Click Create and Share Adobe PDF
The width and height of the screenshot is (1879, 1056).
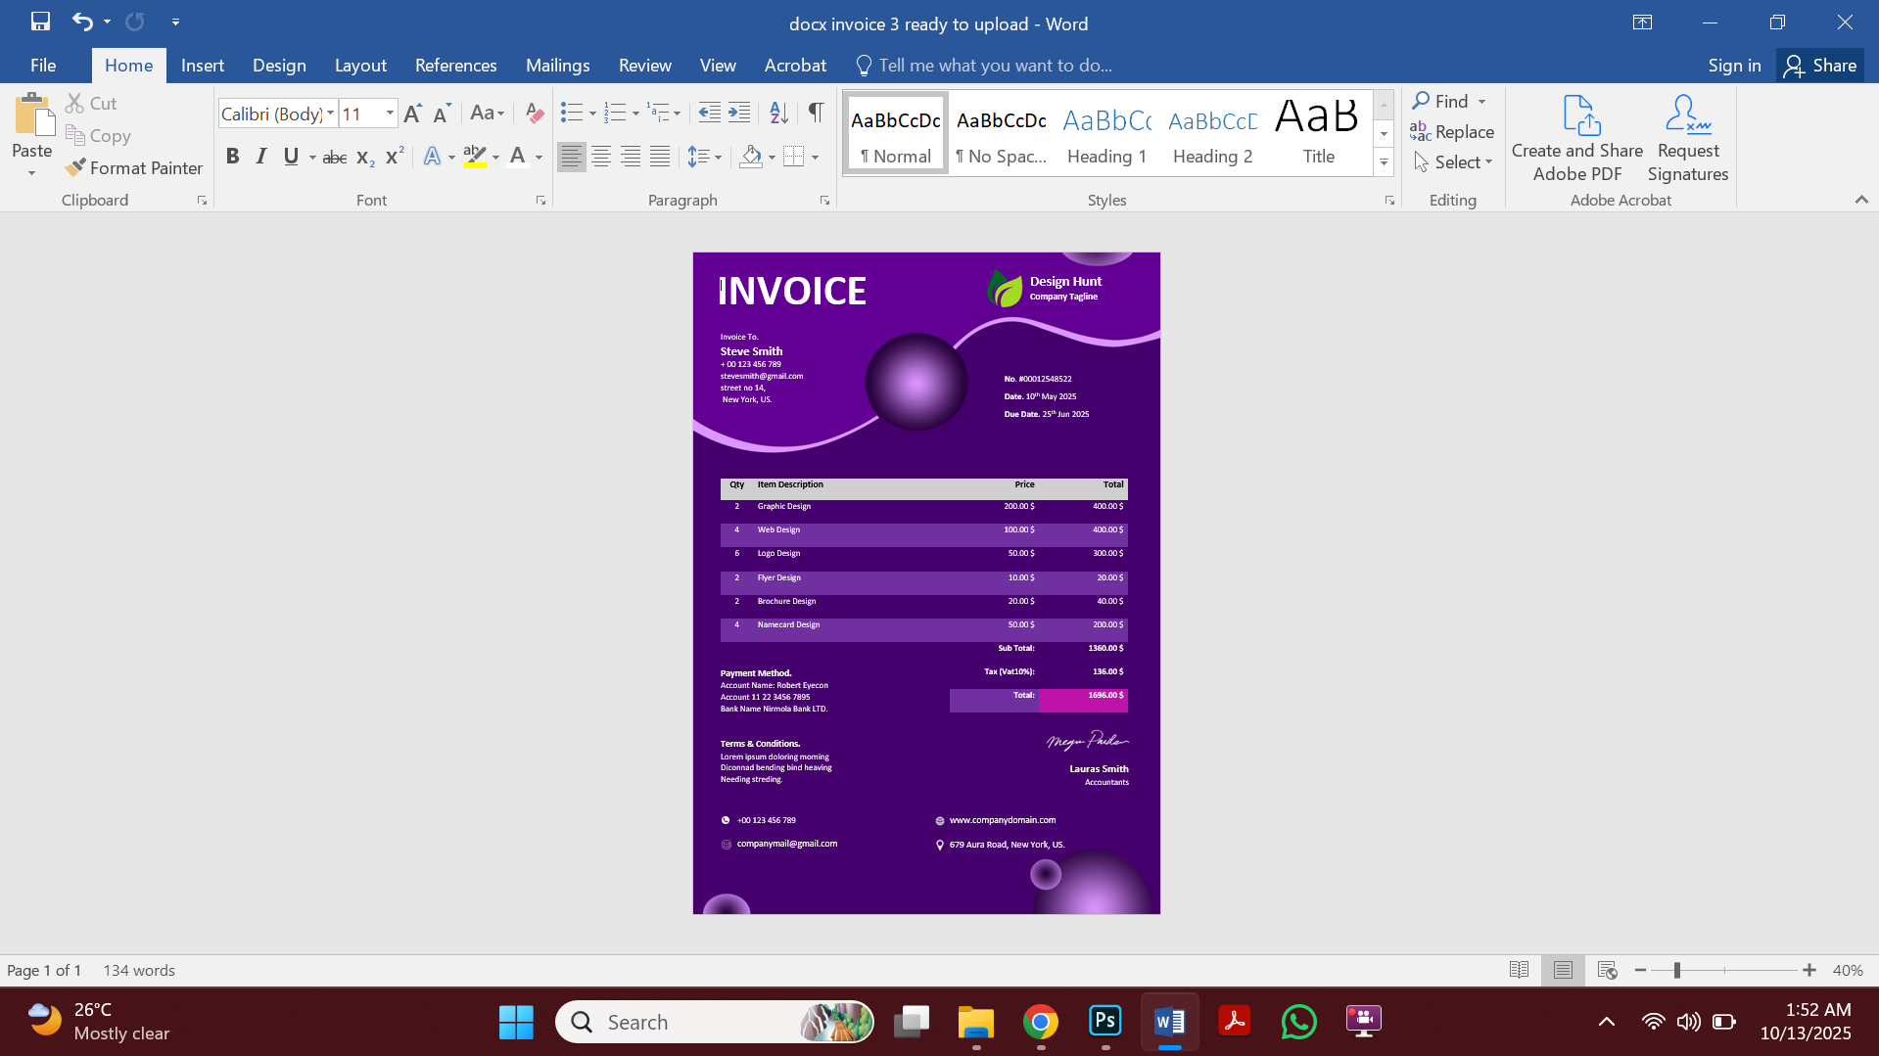(1576, 139)
